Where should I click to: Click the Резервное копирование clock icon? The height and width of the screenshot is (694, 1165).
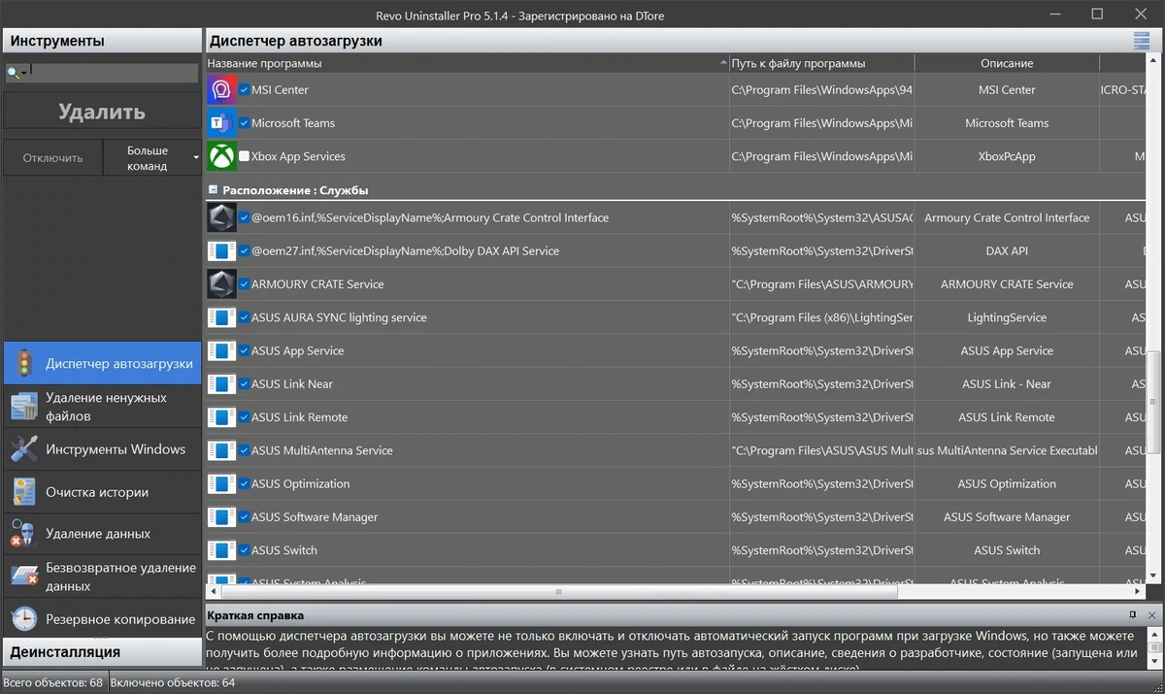click(24, 619)
